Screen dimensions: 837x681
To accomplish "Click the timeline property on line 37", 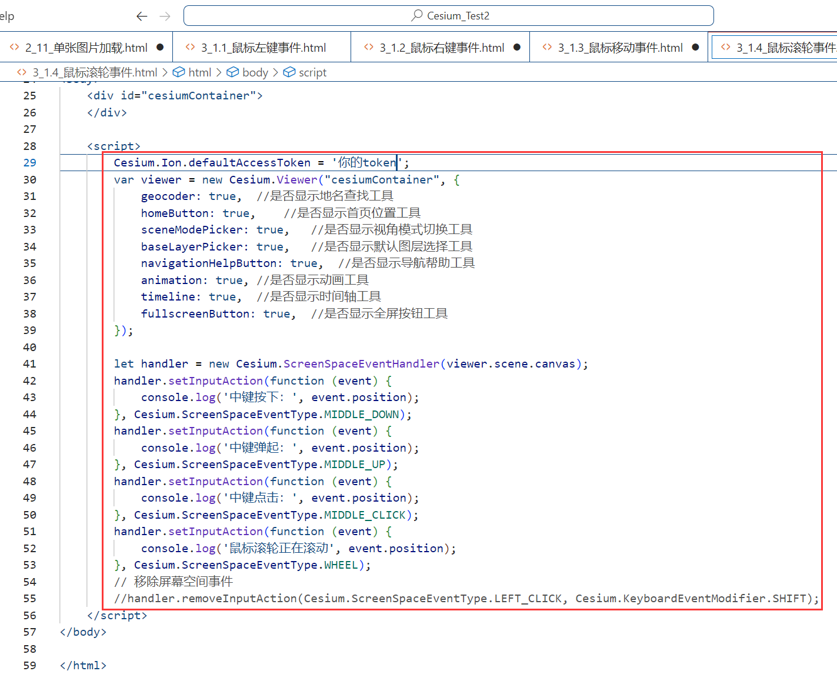I will (x=168, y=297).
